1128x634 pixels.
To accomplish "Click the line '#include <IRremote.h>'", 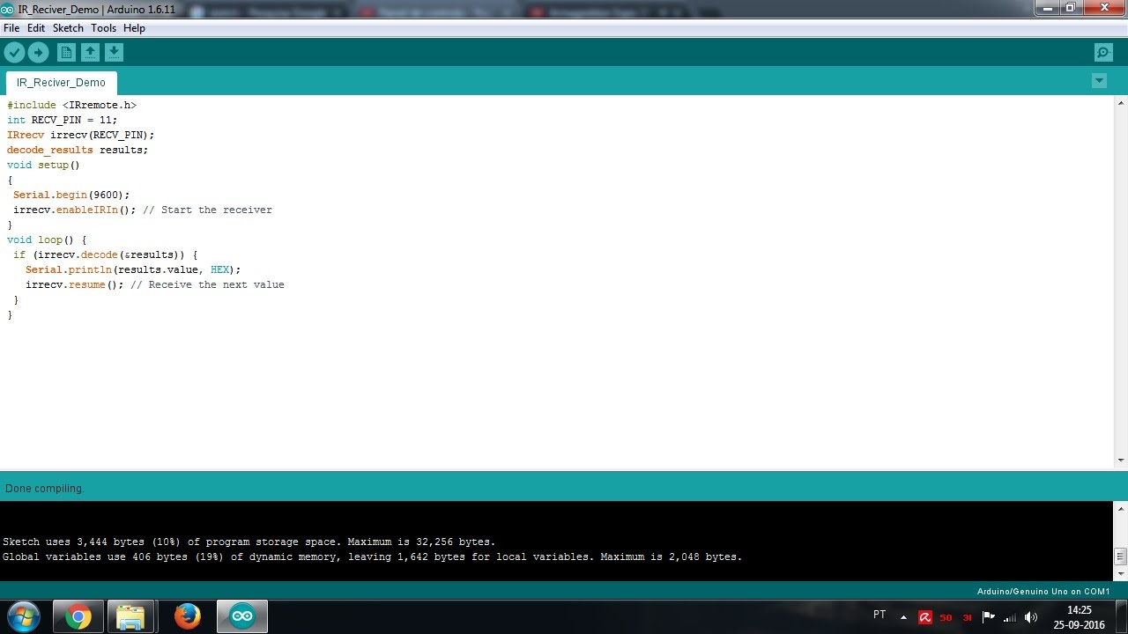I will click(72, 105).
